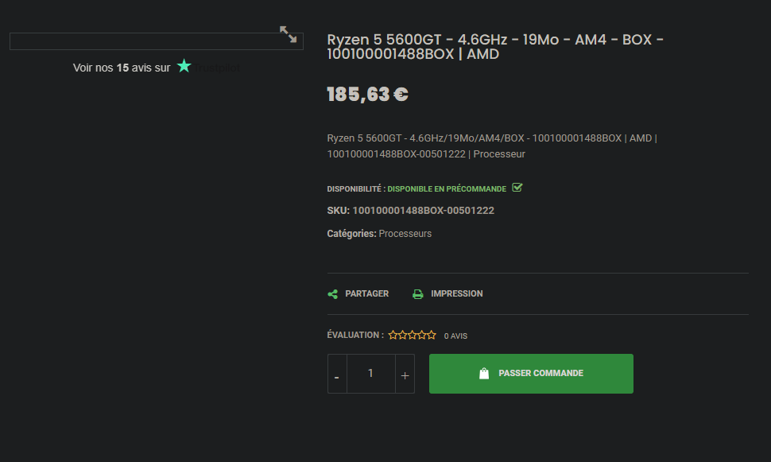The height and width of the screenshot is (462, 771).
Task: Open the 0 Avis reviews link
Action: 455,336
